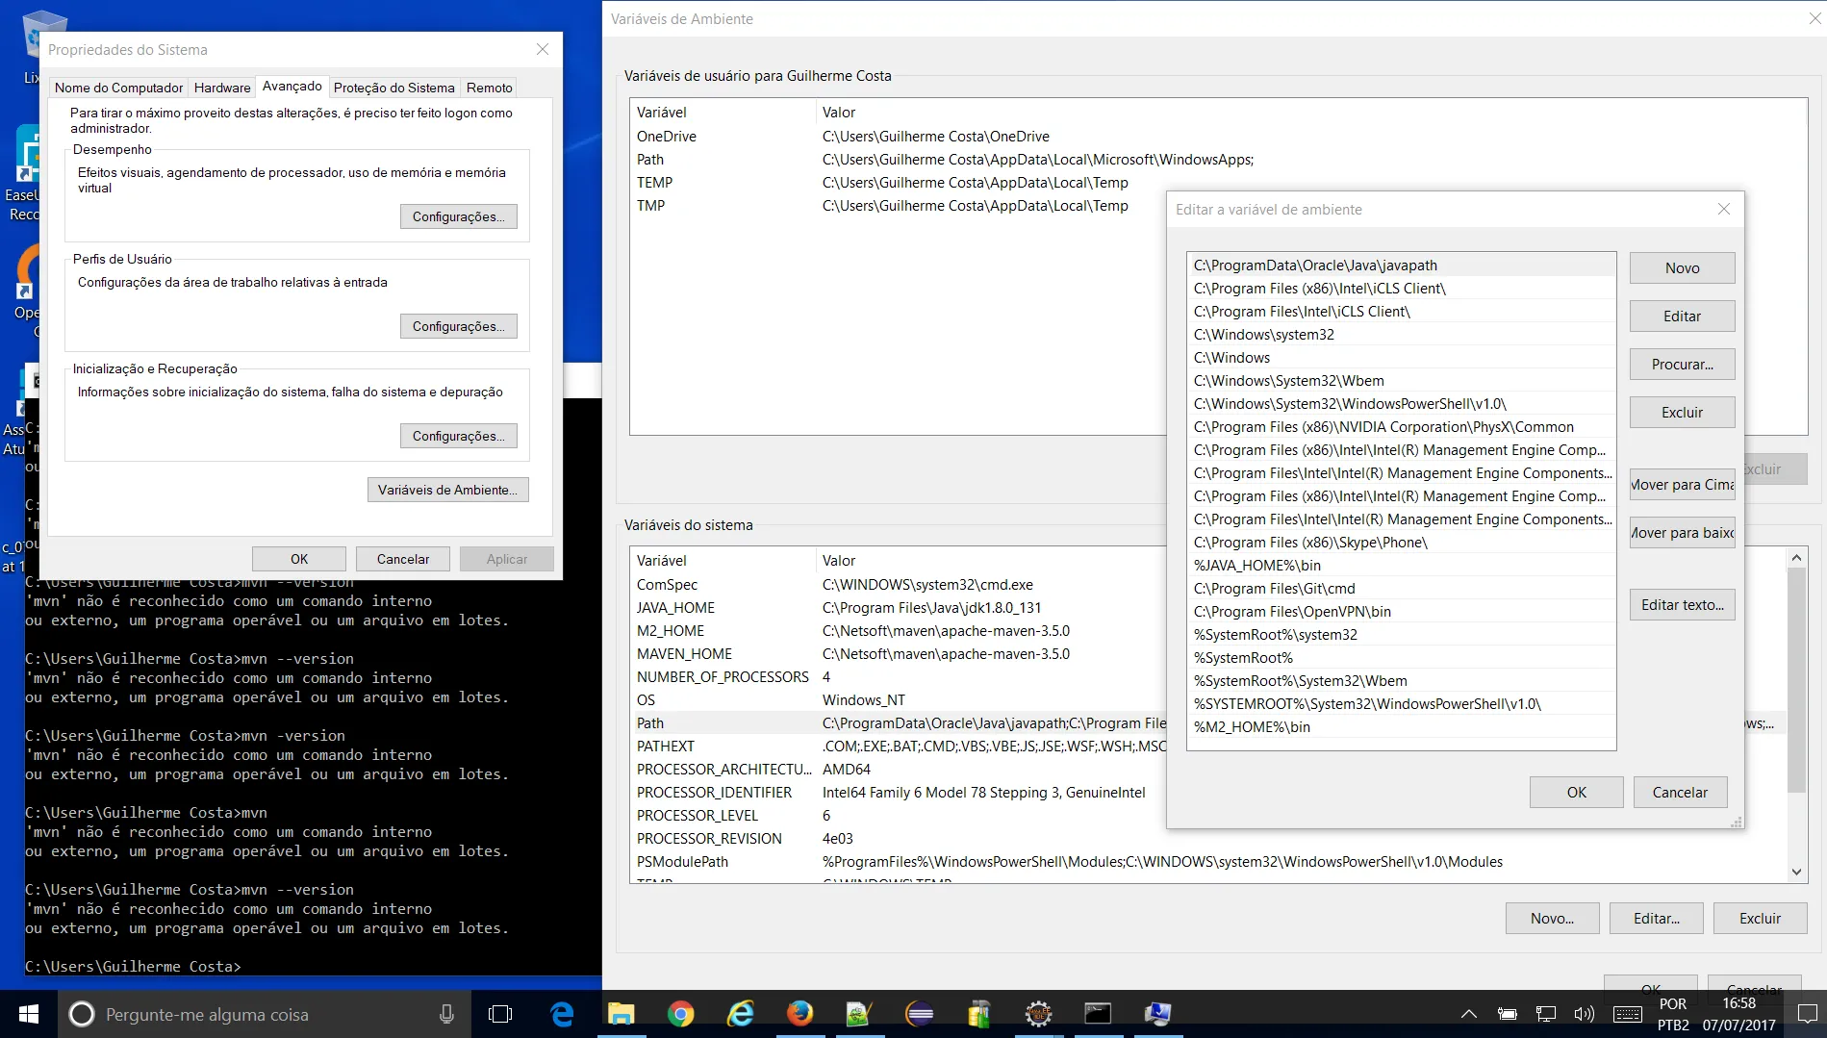Open Google Chrome from the taskbar

[x=681, y=1014]
